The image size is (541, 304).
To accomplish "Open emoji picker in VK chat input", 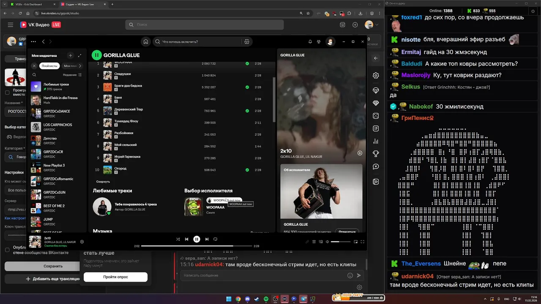I will (350, 275).
